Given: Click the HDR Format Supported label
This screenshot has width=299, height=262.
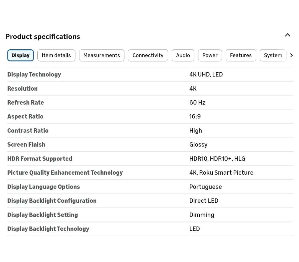Looking at the screenshot, I should point(40,159).
